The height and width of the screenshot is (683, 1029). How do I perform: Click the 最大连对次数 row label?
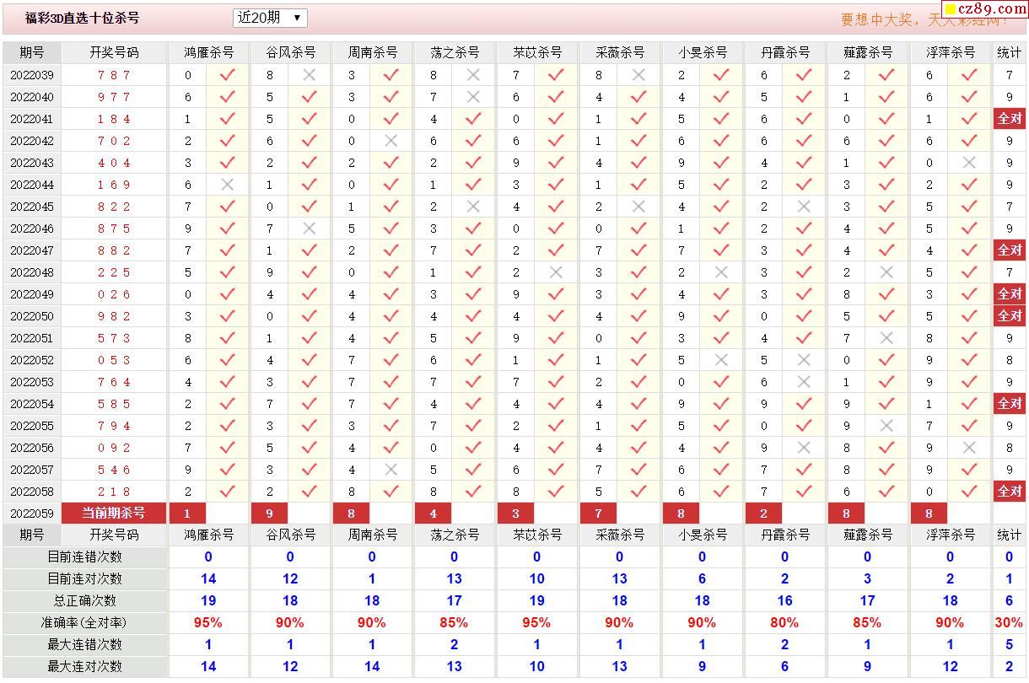coord(84,667)
